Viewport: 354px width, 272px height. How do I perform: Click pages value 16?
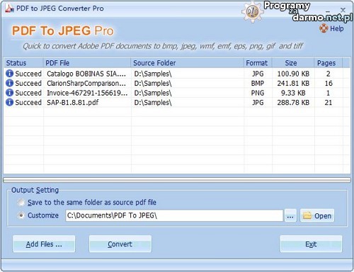click(x=329, y=84)
